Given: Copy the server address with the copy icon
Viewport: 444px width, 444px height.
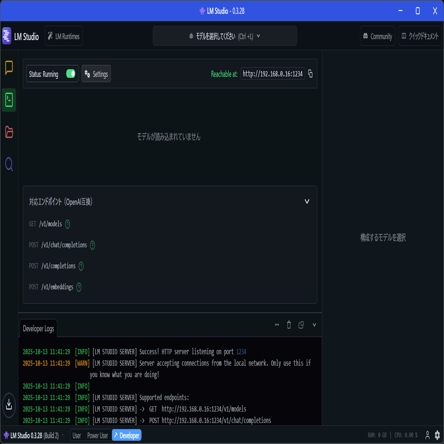Looking at the screenshot, I should pyautogui.click(x=310, y=74).
